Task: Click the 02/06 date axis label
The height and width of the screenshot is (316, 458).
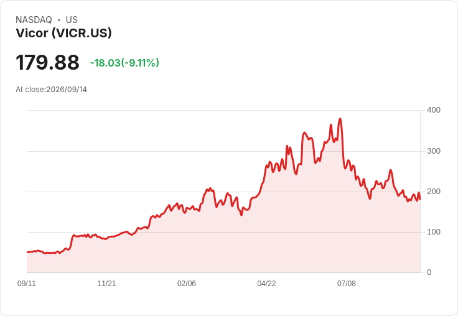Action: tap(187, 284)
